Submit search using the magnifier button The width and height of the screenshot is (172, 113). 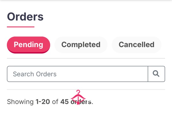tap(157, 74)
